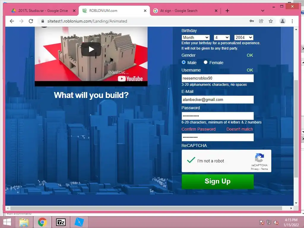Open a new tab with plus icon
304x228 pixels.
[227, 11]
